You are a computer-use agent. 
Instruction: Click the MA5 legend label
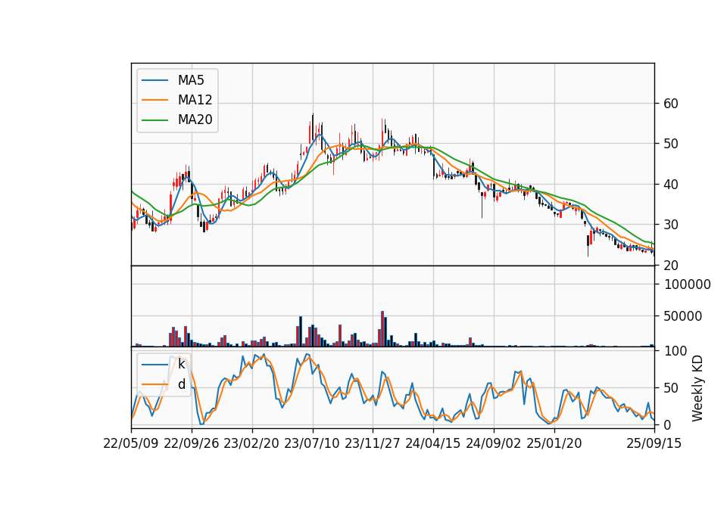[x=191, y=80]
